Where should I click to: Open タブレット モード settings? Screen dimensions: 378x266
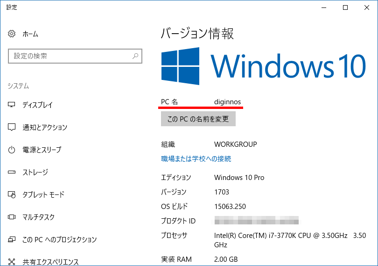click(x=43, y=195)
